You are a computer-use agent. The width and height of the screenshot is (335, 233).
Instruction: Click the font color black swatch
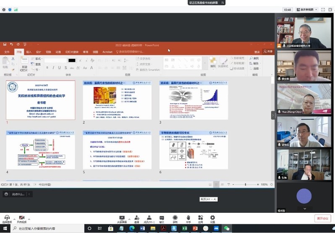click(x=72, y=60)
